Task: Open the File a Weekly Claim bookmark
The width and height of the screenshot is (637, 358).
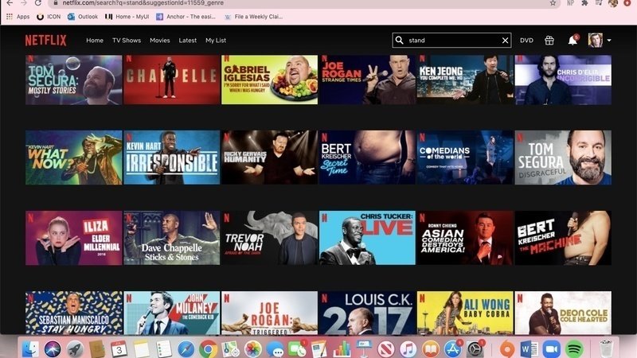Action: click(253, 17)
